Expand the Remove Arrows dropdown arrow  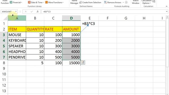(x=123, y=2)
